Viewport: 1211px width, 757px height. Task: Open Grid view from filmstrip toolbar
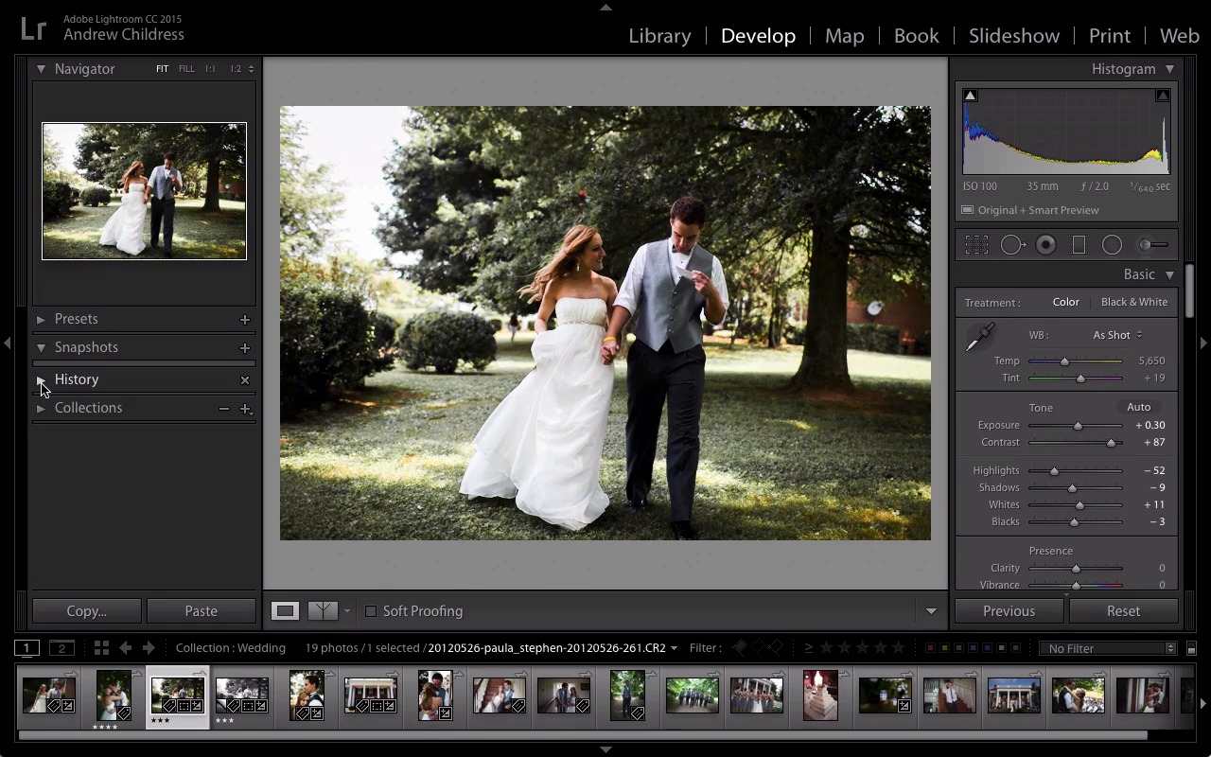point(101,648)
